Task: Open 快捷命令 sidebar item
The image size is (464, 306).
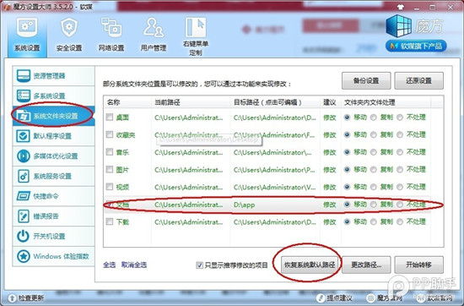Action: tap(53, 196)
